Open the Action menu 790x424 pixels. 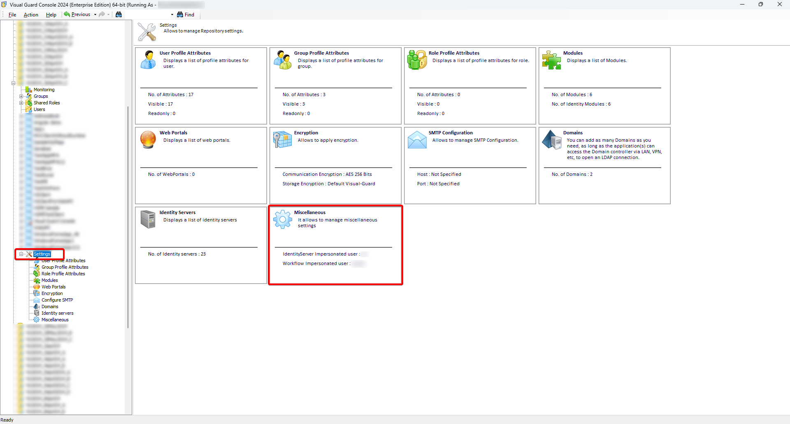click(31, 15)
